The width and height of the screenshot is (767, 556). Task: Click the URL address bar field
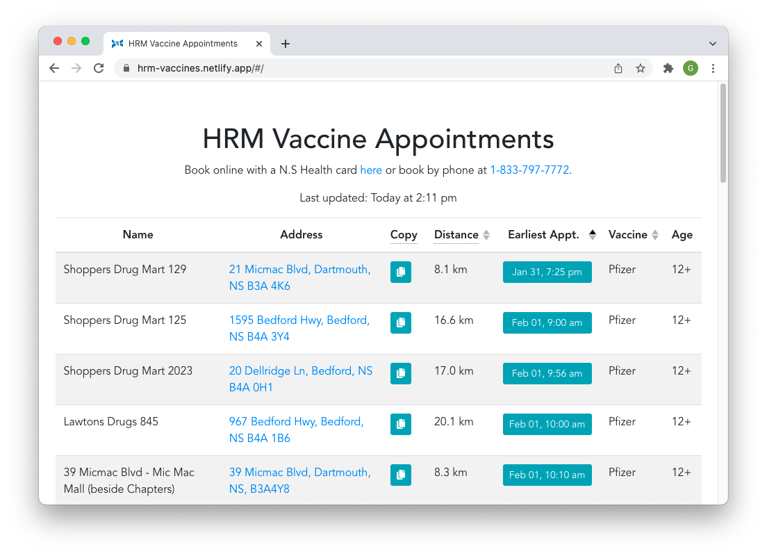pyautogui.click(x=361, y=68)
